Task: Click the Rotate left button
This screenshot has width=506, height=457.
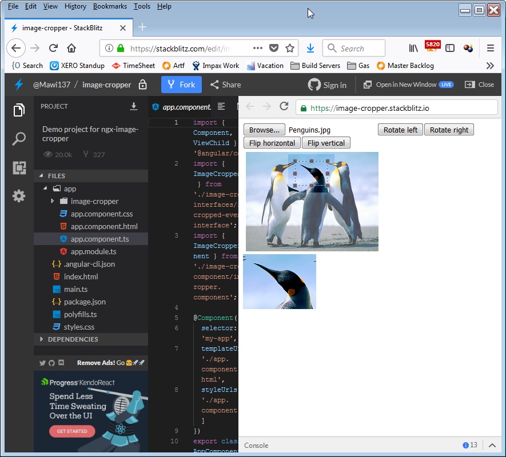Action: pyautogui.click(x=400, y=129)
